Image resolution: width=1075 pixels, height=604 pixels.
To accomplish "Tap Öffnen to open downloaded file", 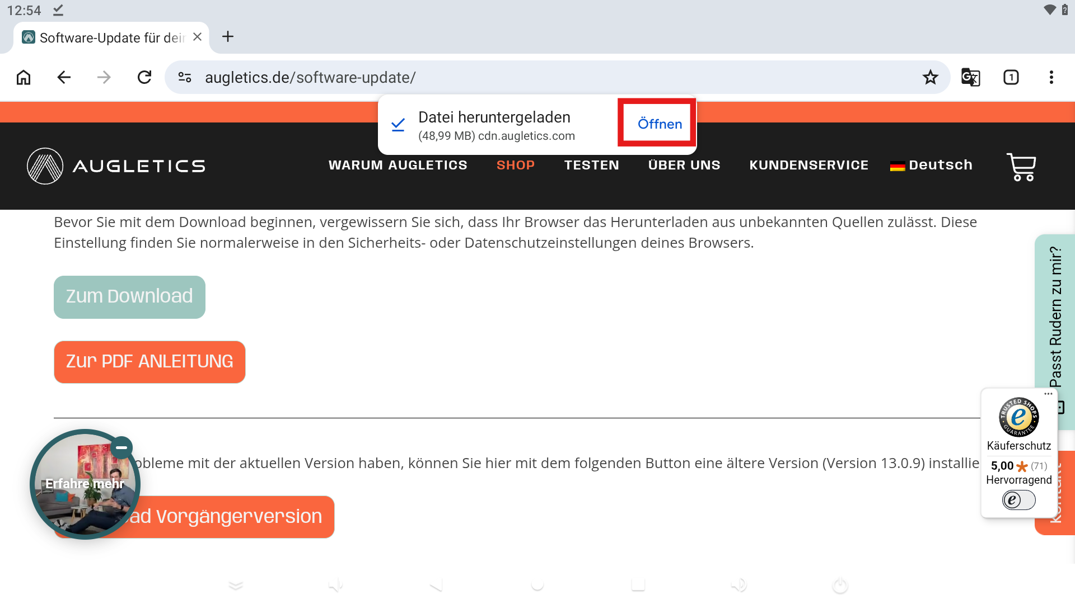I will pyautogui.click(x=660, y=124).
